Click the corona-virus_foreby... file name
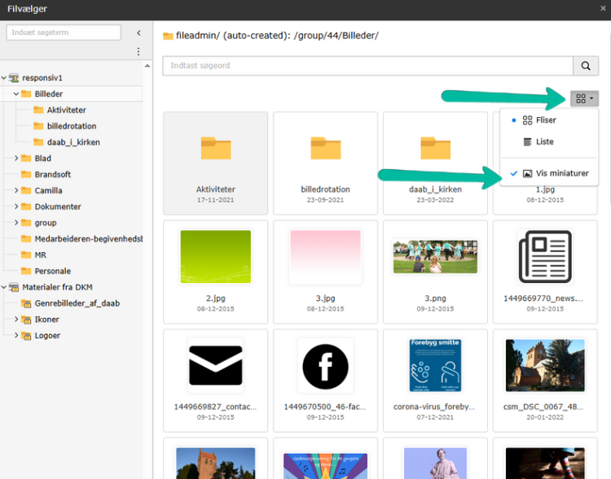Image resolution: width=611 pixels, height=479 pixels. [434, 407]
